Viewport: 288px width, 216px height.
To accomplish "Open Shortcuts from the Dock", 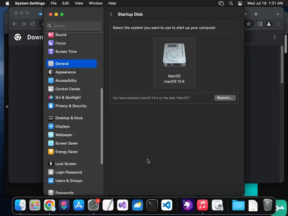I will (64, 205).
